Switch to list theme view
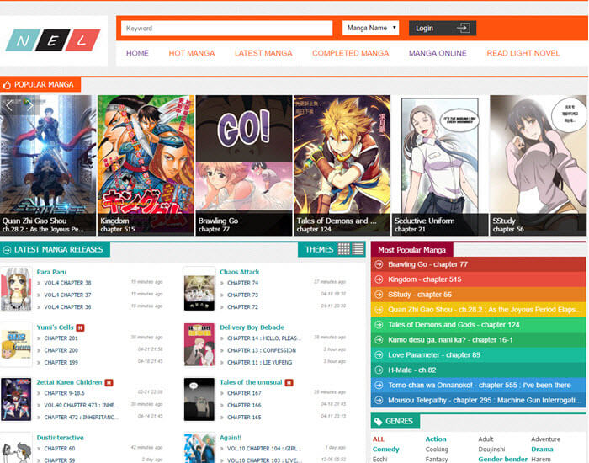 click(358, 249)
